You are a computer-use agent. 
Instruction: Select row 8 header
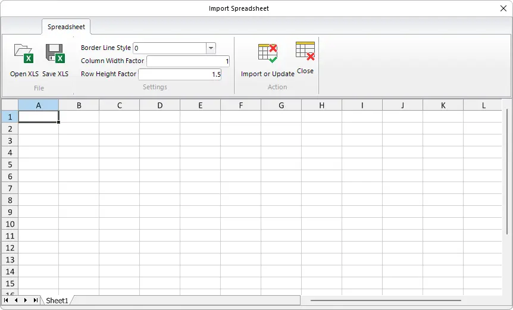tap(10, 200)
